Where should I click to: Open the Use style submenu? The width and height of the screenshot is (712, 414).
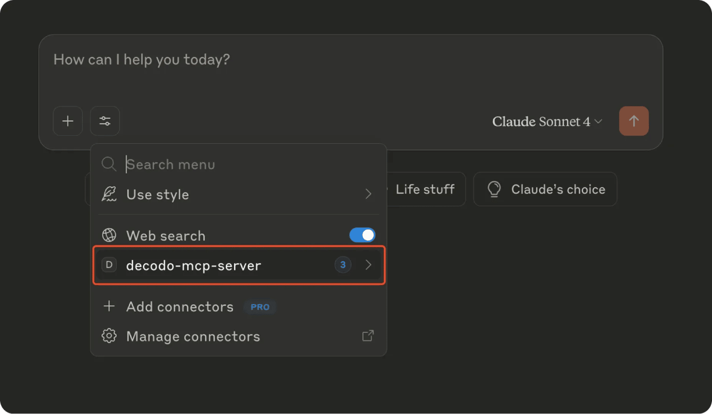click(x=239, y=194)
